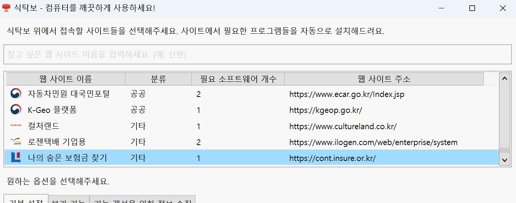Click the ilogen.com enterprise system address cell
The width and height of the screenshot is (516, 203).
tap(373, 142)
